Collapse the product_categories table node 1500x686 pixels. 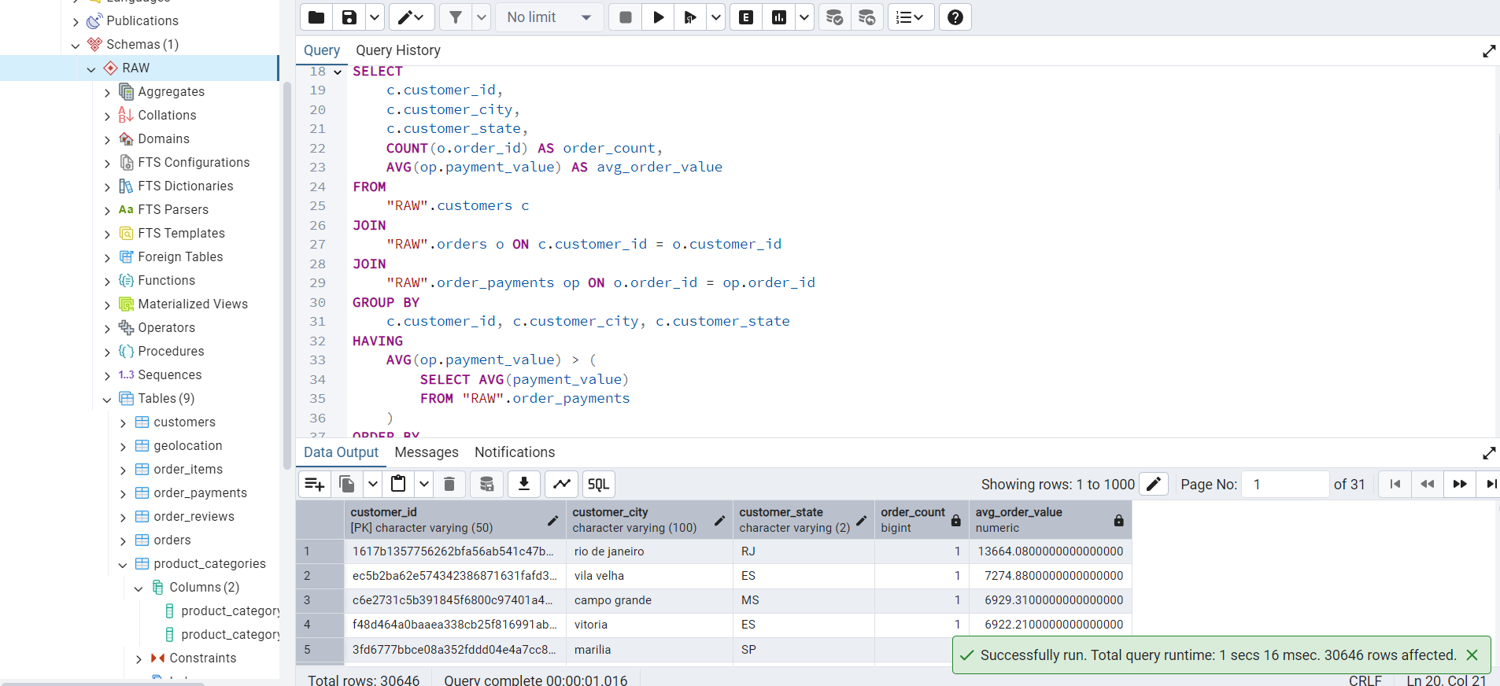[x=123, y=565]
